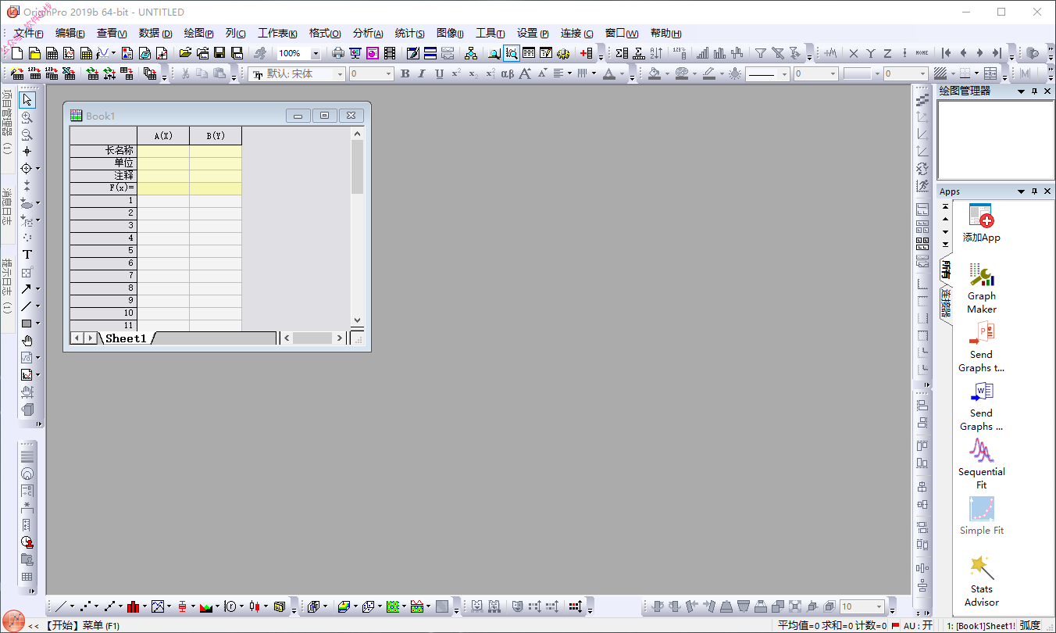Open the Stats Advisor app
The image size is (1056, 633).
click(981, 581)
